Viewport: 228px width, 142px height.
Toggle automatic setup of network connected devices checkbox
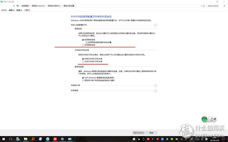pos(87,42)
